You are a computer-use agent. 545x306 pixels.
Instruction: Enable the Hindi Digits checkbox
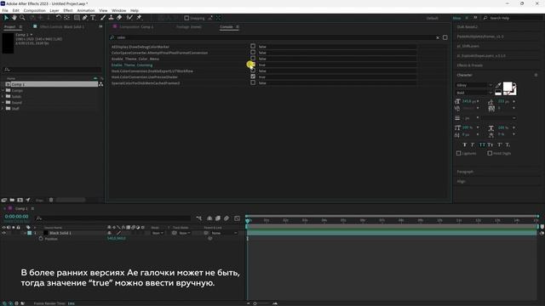click(490, 153)
